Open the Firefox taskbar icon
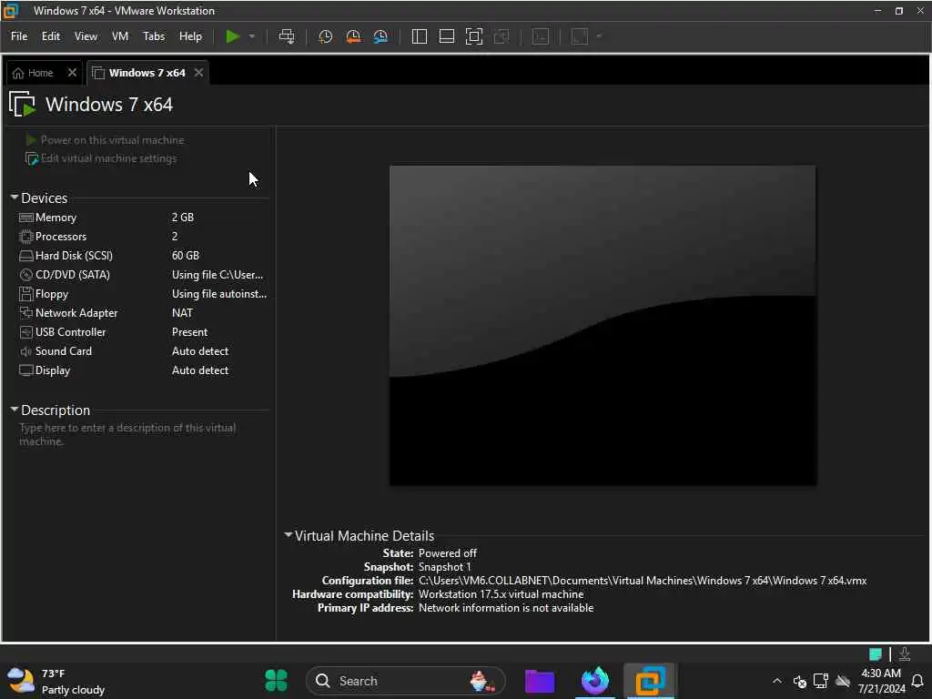Image resolution: width=932 pixels, height=699 pixels. coord(595,681)
